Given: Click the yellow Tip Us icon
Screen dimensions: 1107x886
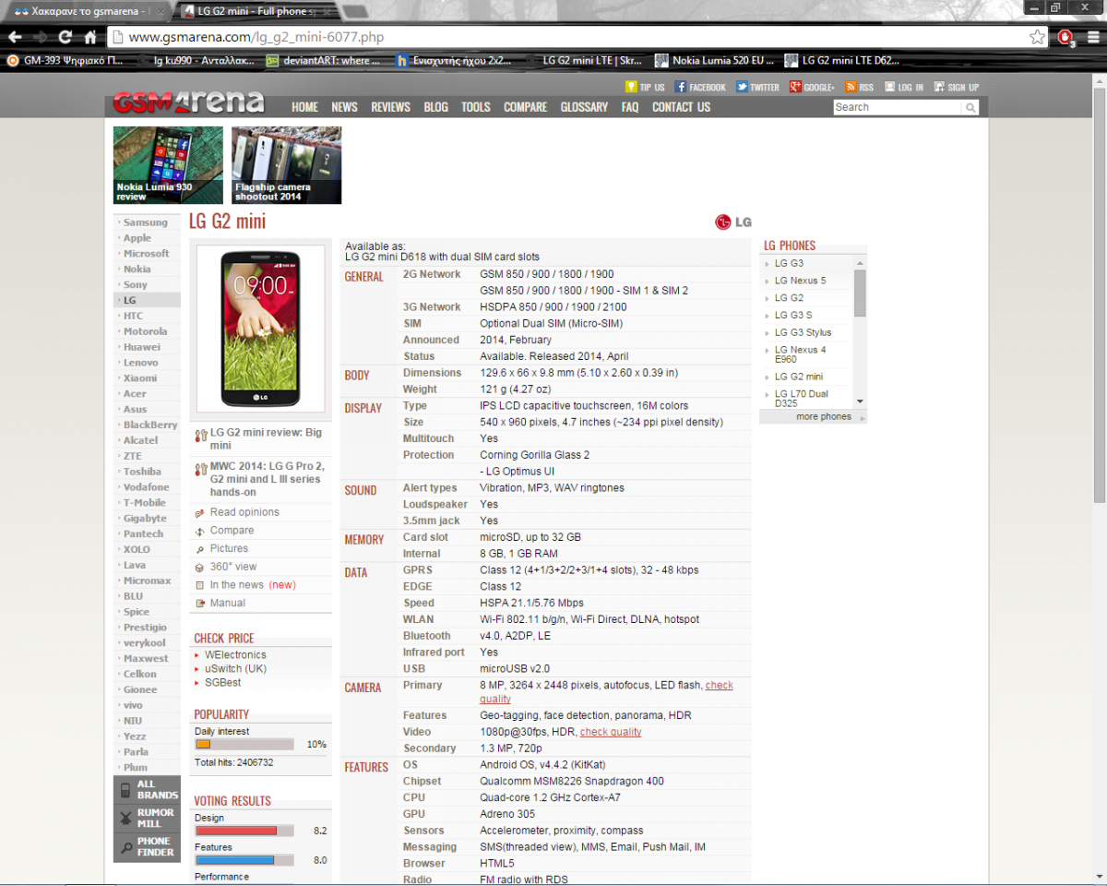Looking at the screenshot, I should point(631,87).
